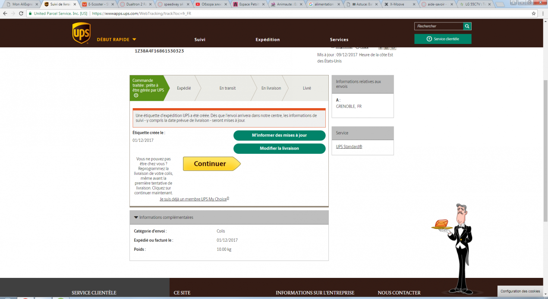548x299 pixels.
Task: Click the magnifier search button
Action: click(467, 26)
